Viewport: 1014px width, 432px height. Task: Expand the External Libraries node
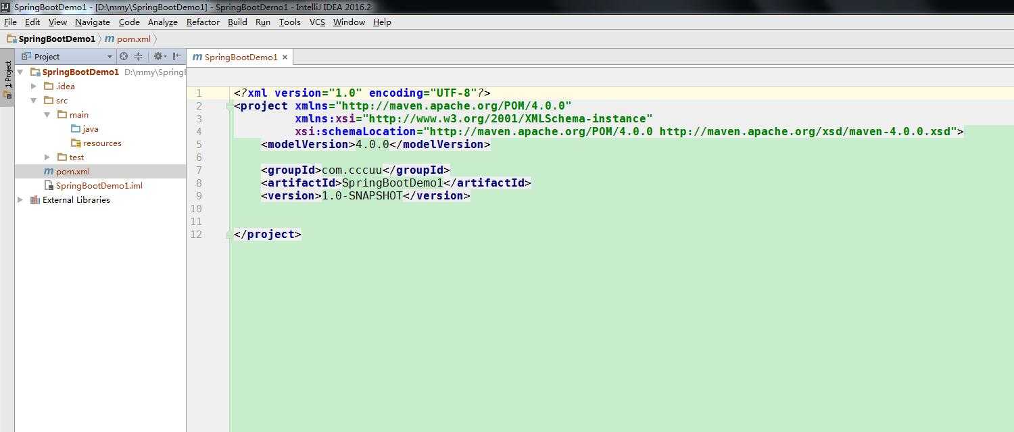[20, 199]
